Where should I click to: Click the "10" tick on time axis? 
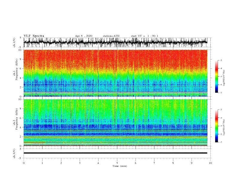pos(210,163)
